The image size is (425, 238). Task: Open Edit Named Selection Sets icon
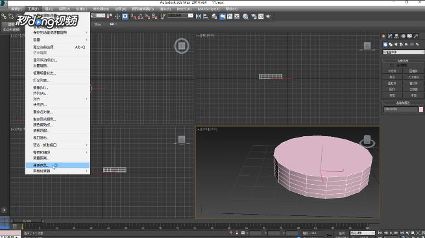[x=163, y=16]
